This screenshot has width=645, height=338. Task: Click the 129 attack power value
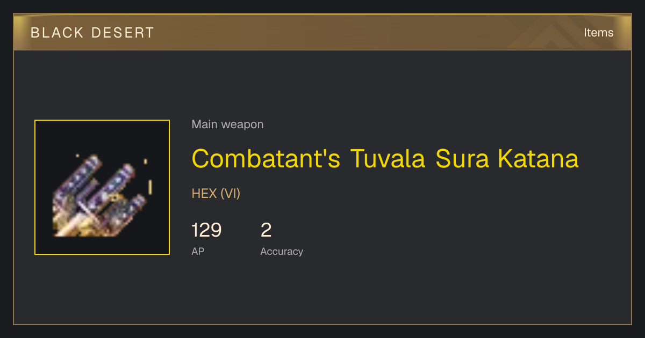[206, 230]
